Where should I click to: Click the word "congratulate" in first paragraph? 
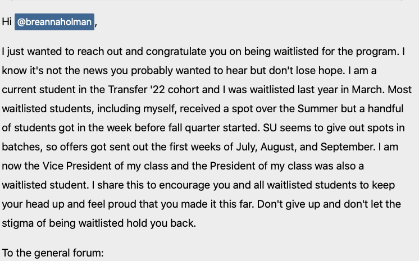pyautogui.click(x=176, y=52)
